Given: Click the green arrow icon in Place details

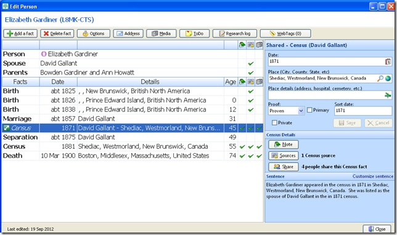Looking at the screenshot, I should click(388, 95).
